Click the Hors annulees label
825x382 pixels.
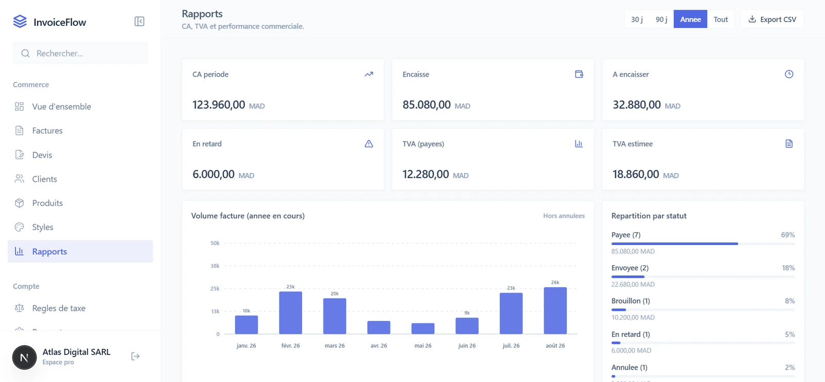tap(564, 216)
